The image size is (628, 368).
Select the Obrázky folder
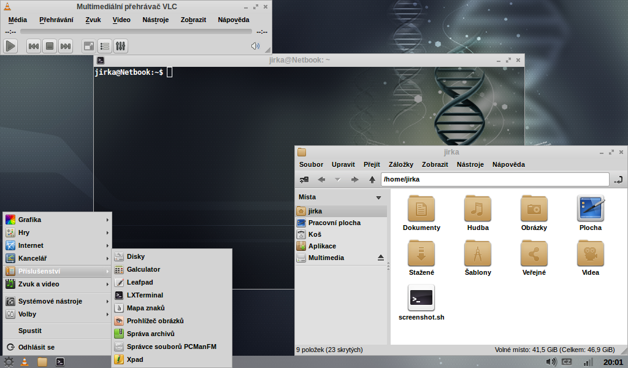pos(534,213)
